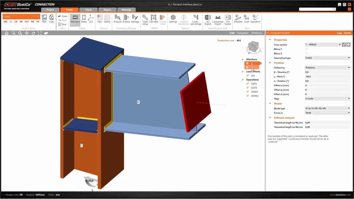Fit the model to view

point(40,33)
